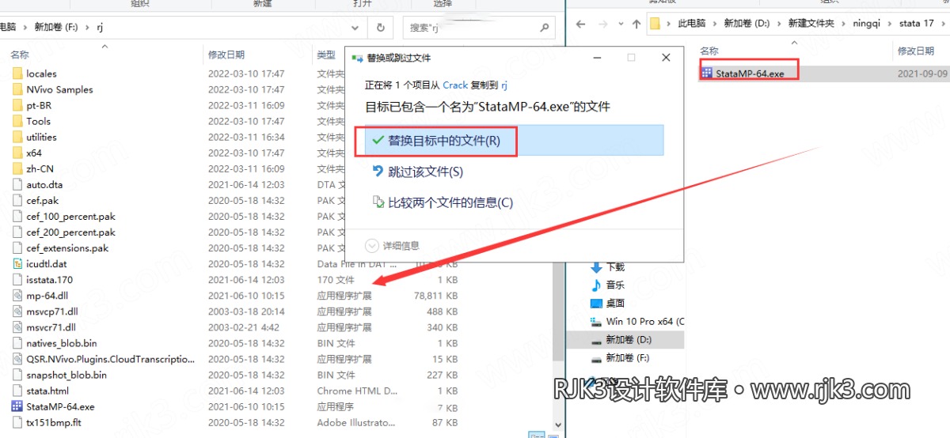This screenshot has width=950, height=438.
Task: Click Chrome HTML type of stata.html
Action: 356,391
